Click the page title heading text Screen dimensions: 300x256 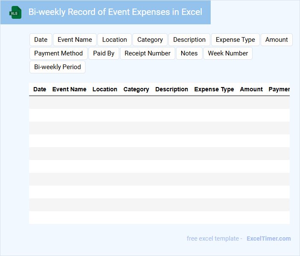coord(115,12)
